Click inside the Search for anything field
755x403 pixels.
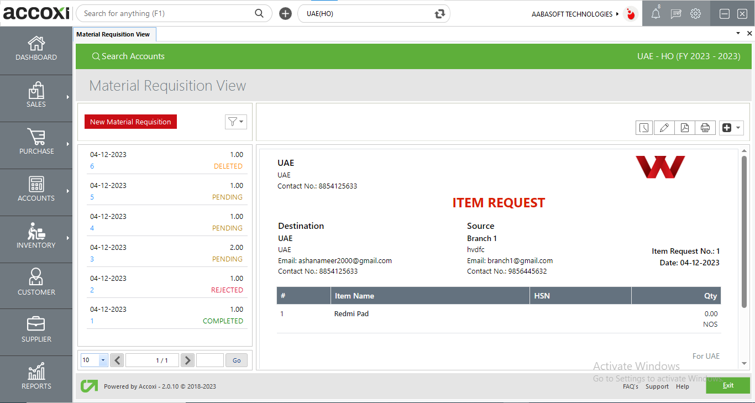[x=166, y=13]
